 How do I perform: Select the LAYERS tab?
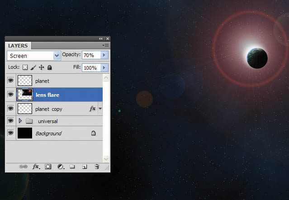tap(18, 46)
